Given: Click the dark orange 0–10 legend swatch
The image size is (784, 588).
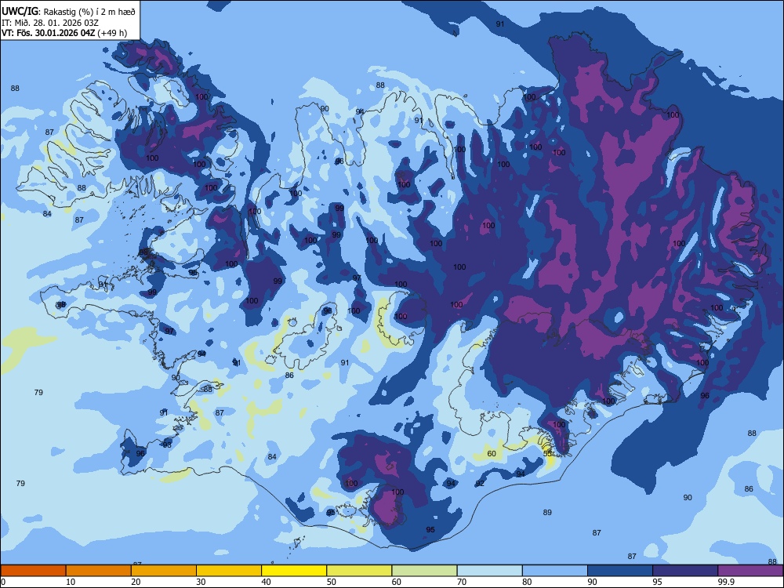Looking at the screenshot, I should pos(33,571).
